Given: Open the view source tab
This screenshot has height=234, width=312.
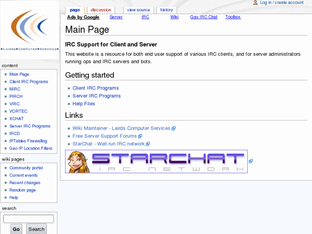Looking at the screenshot, I should 139,10.
